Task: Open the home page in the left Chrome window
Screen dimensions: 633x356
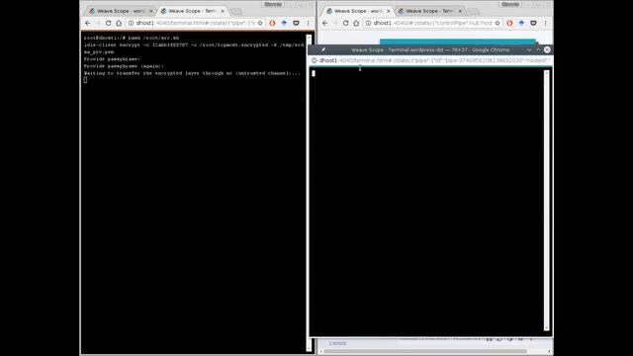Action: [119, 24]
